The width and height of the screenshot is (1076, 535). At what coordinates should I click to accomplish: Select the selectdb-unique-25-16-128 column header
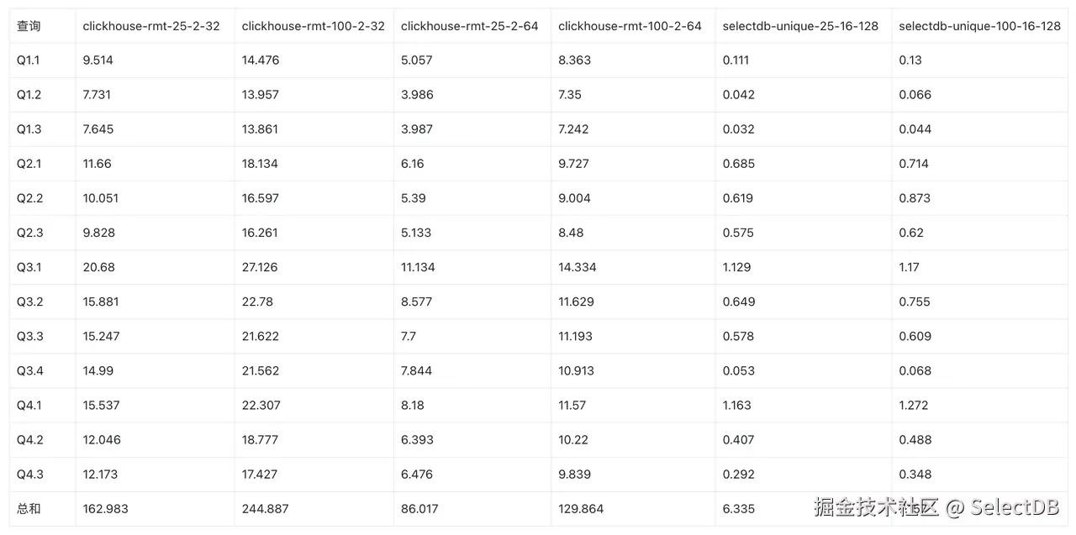point(800,26)
